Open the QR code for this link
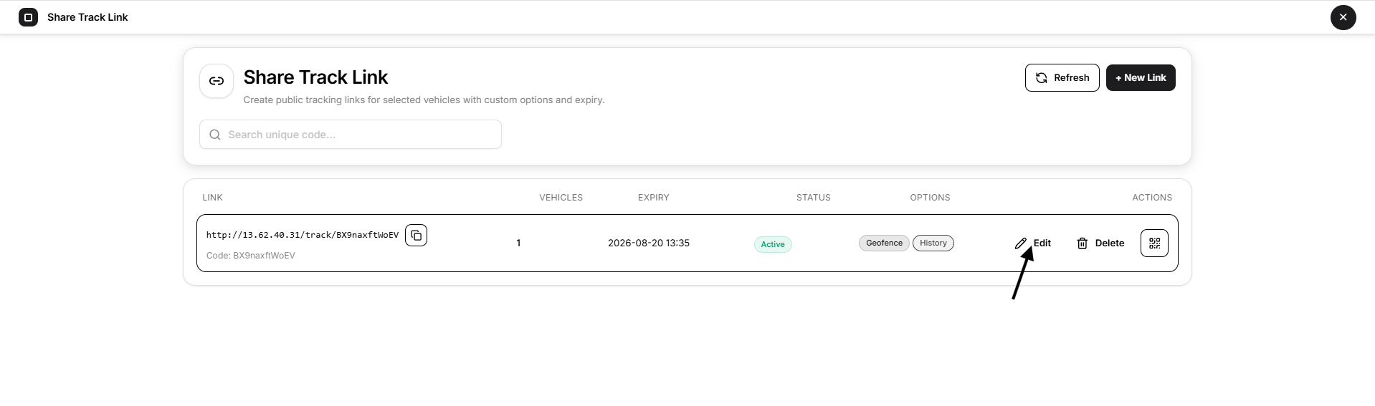 coord(1154,243)
